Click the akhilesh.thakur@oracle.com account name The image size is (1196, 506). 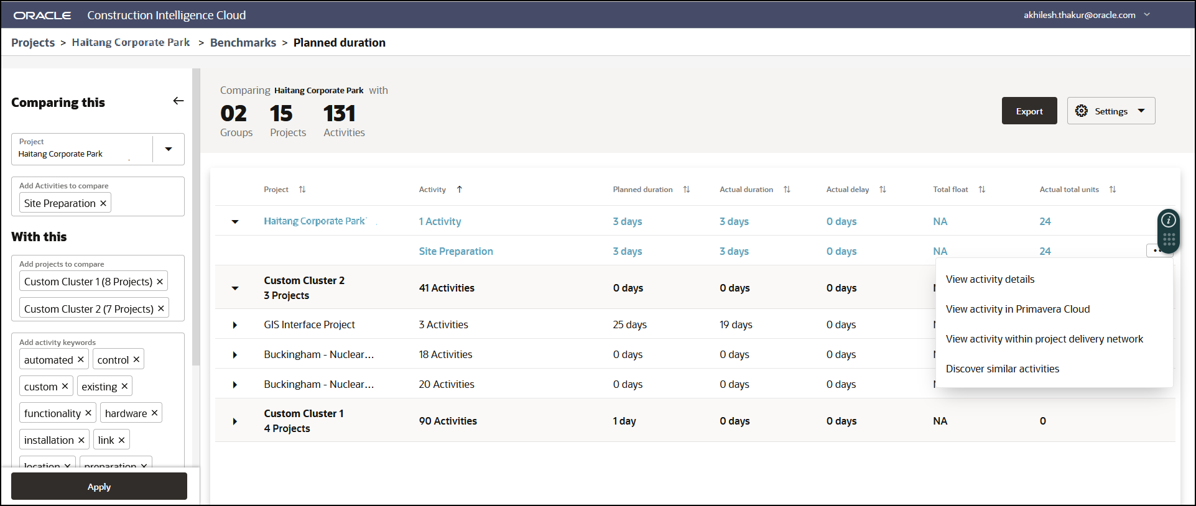click(1080, 15)
